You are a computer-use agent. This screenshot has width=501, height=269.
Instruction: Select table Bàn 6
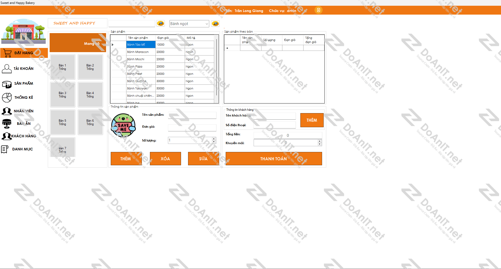point(90,122)
